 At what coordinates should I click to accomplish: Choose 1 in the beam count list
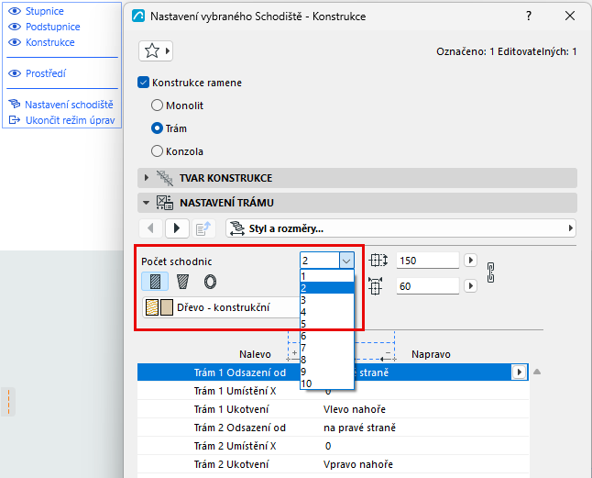tap(327, 276)
